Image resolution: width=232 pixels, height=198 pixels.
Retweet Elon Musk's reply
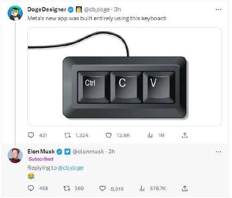67,188
